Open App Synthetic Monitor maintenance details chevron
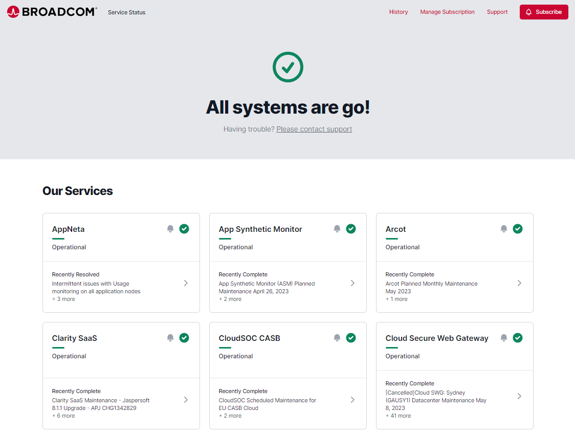This screenshot has height=433, width=575. pos(352,283)
